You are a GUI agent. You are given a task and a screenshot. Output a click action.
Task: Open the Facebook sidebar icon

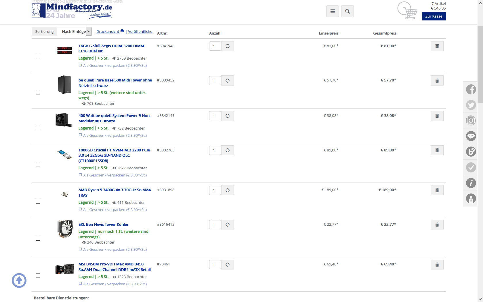[x=471, y=90]
